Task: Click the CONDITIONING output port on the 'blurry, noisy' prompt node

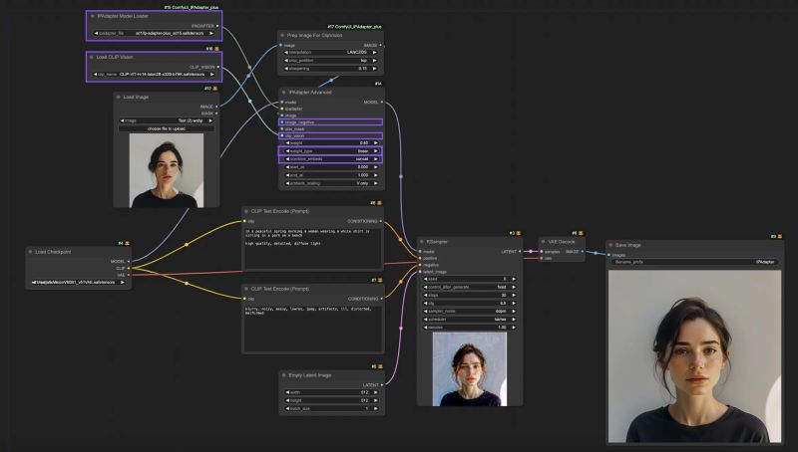Action: point(381,299)
